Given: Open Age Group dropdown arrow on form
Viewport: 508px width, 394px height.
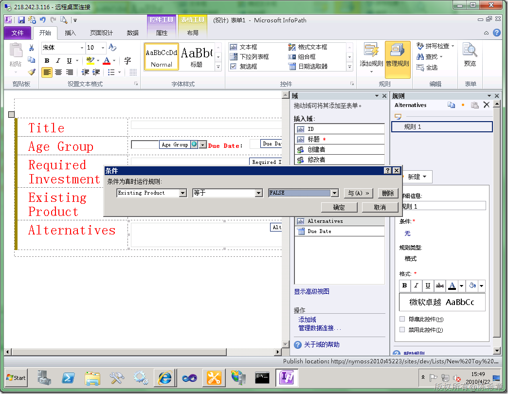Looking at the screenshot, I should 202,145.
